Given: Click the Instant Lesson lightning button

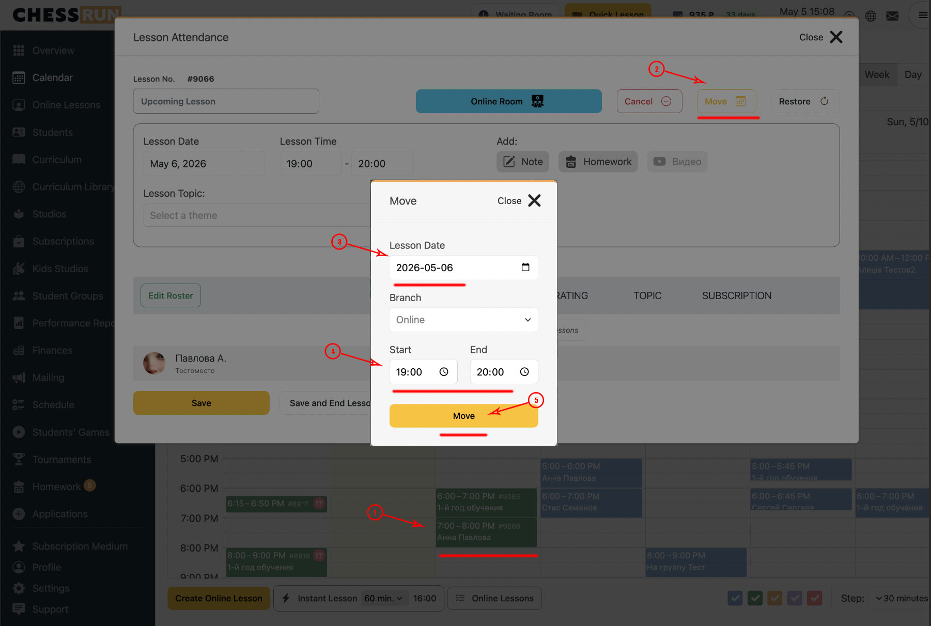Looking at the screenshot, I should tap(319, 598).
